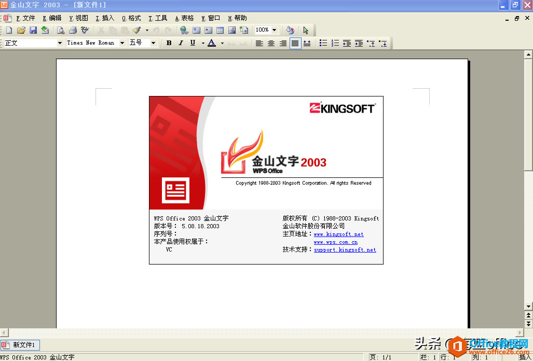The image size is (533, 361).
Task: Align text to the left
Action: 259,43
